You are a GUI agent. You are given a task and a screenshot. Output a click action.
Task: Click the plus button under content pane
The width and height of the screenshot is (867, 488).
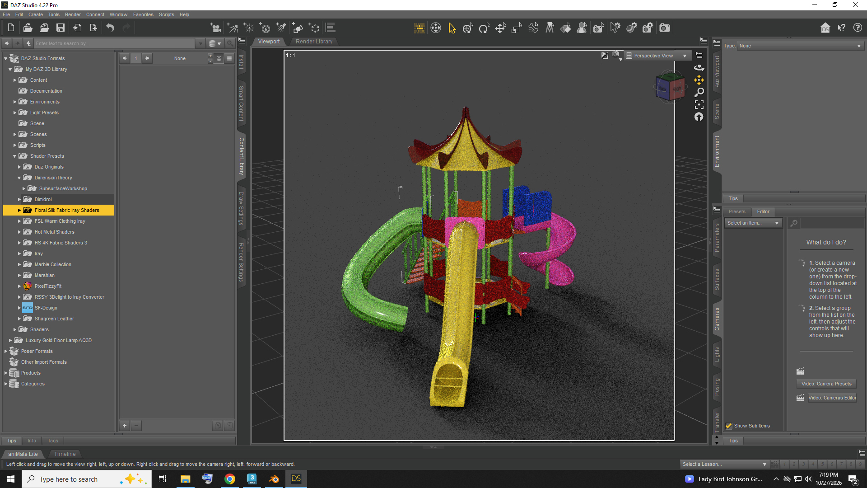click(125, 426)
